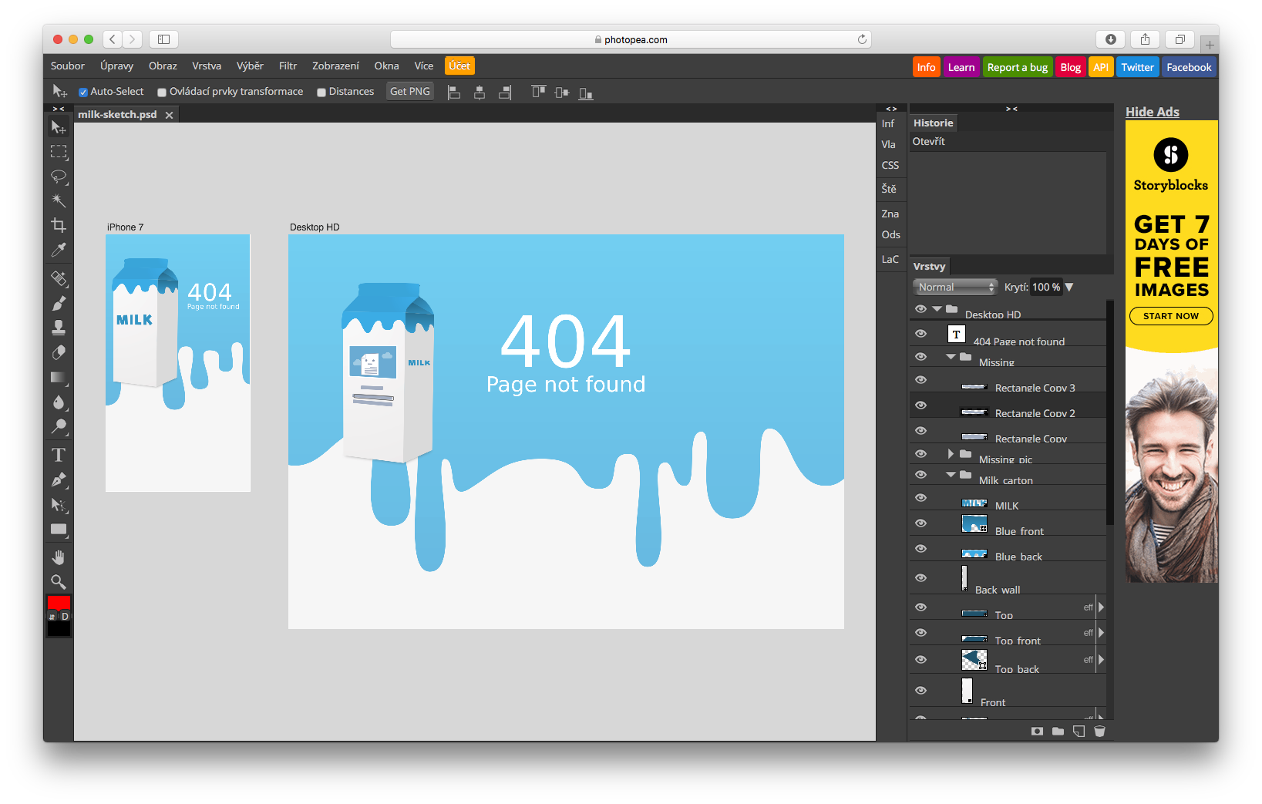Pick the Eyedropper tool

click(x=59, y=250)
